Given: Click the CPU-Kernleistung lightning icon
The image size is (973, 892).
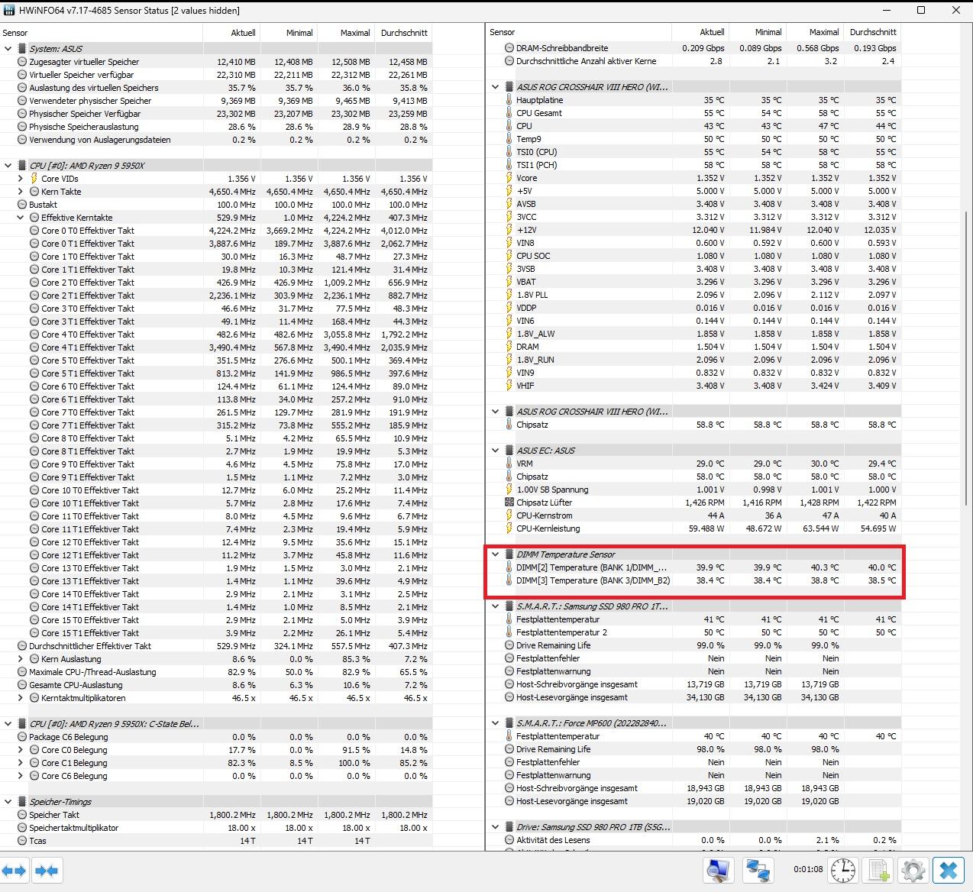Looking at the screenshot, I should click(x=509, y=528).
